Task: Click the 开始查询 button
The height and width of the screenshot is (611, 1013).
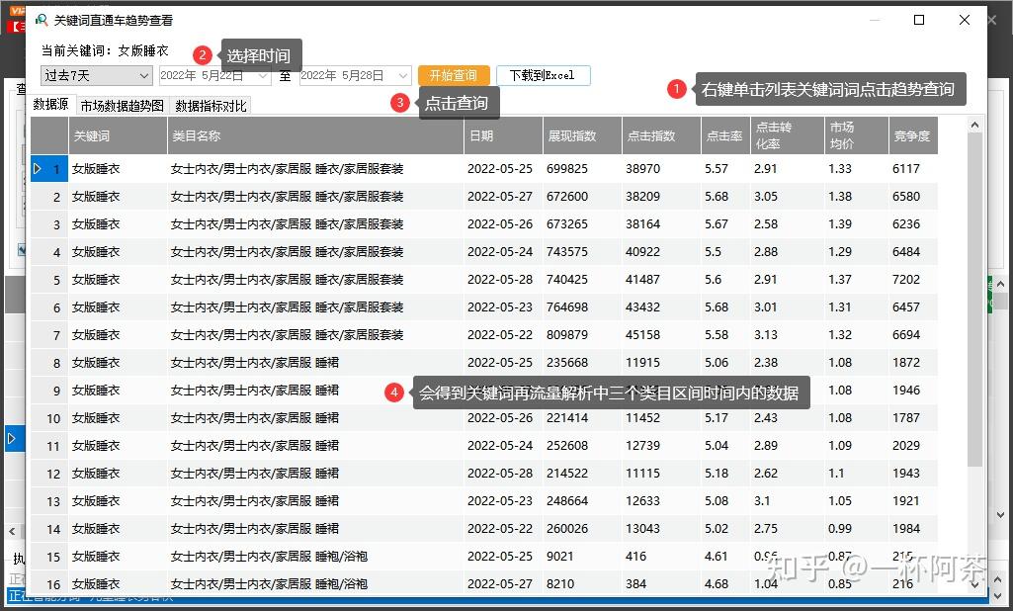Action: (x=454, y=76)
